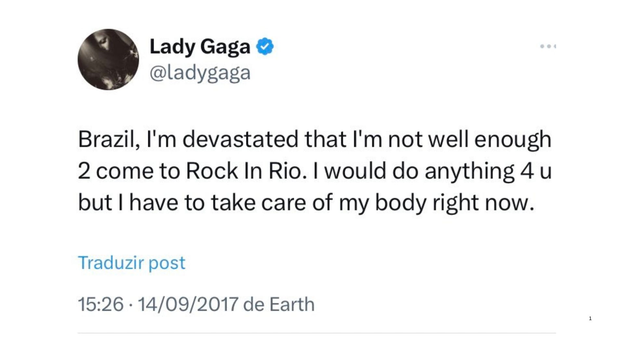
Task: Click the slide number 1
Action: coord(590,318)
